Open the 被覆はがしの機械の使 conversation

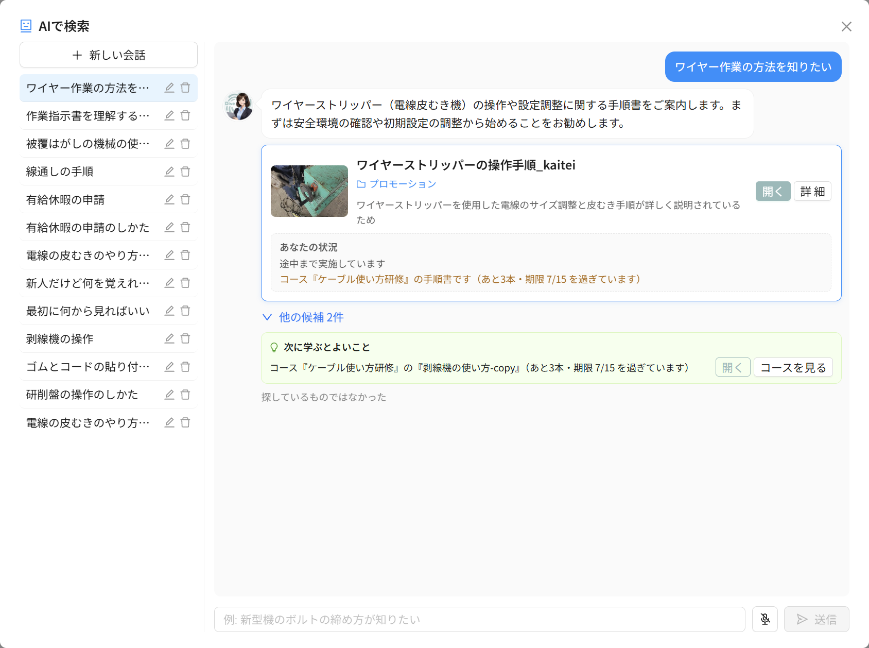tap(109, 144)
